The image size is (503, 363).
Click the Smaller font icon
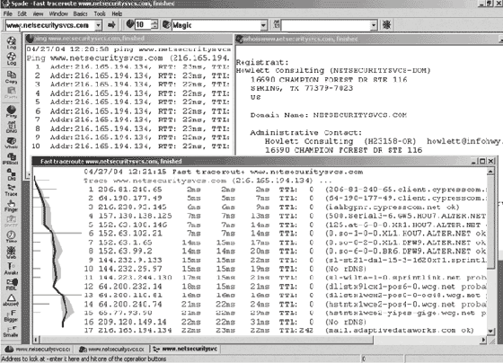11,332
